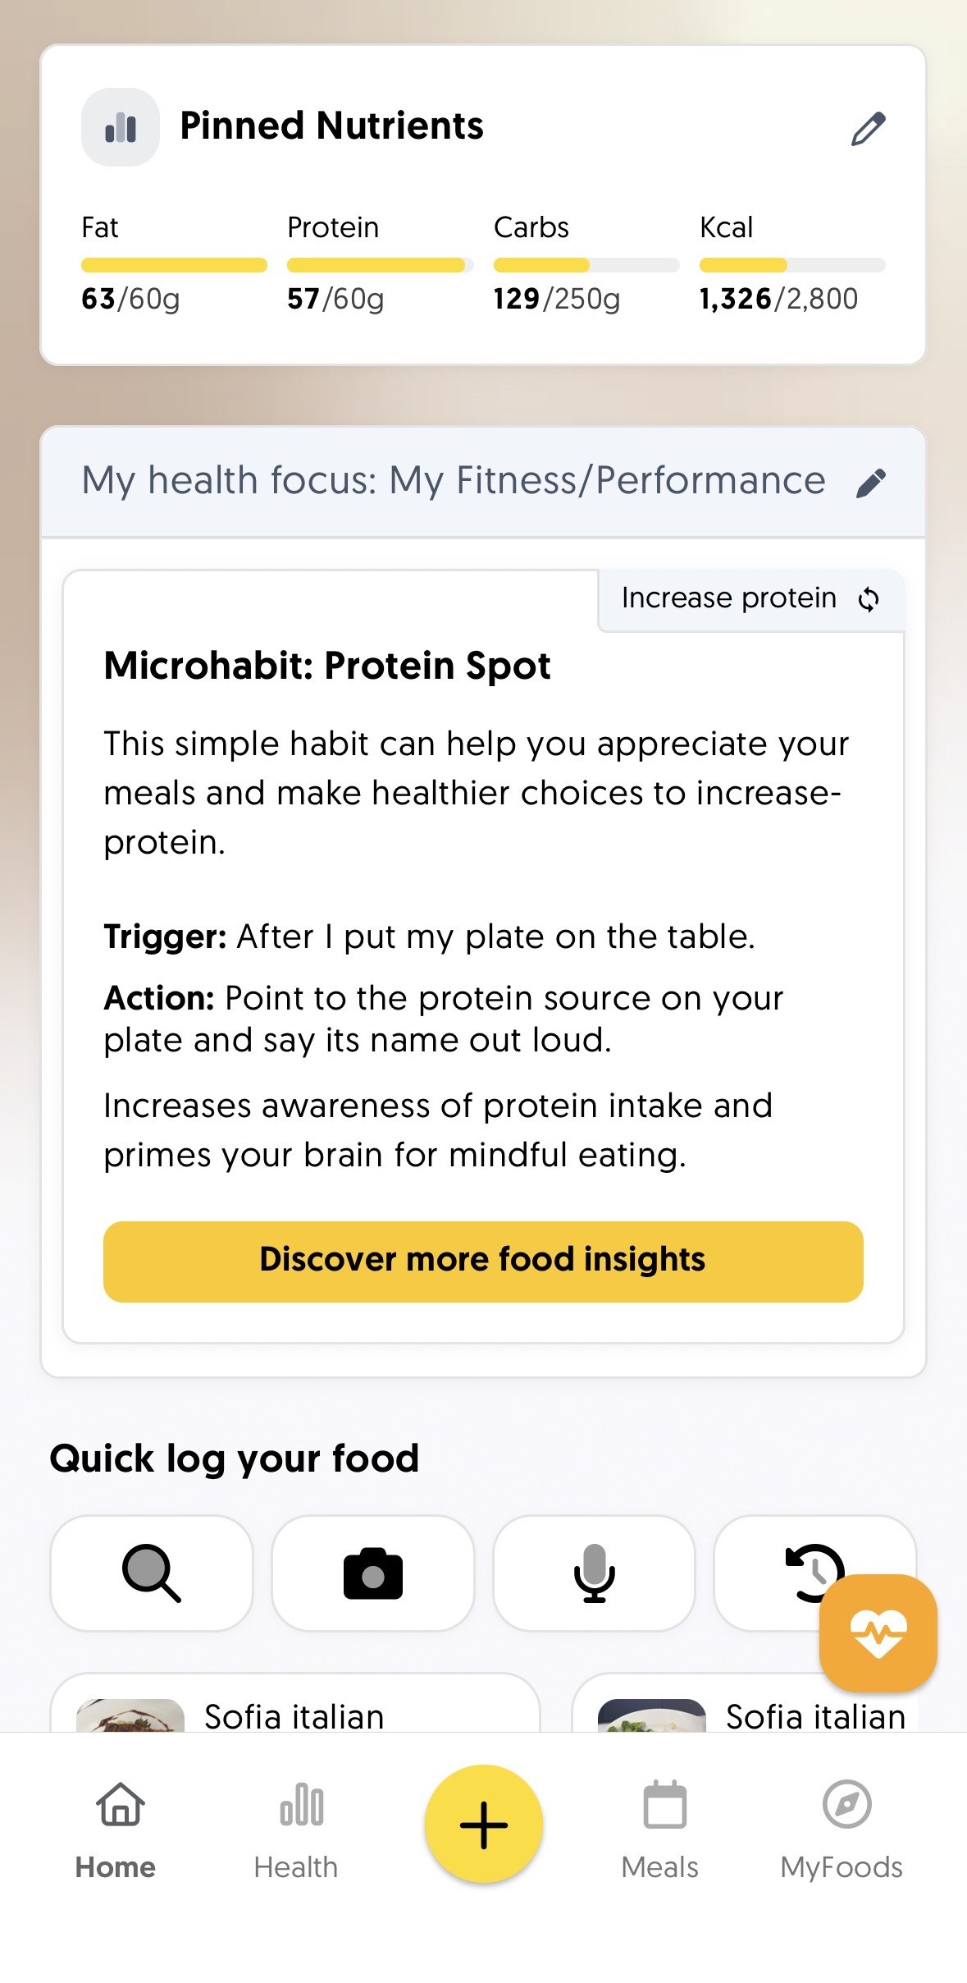
Task: Open the left Sofia italian food card
Action: (294, 1711)
